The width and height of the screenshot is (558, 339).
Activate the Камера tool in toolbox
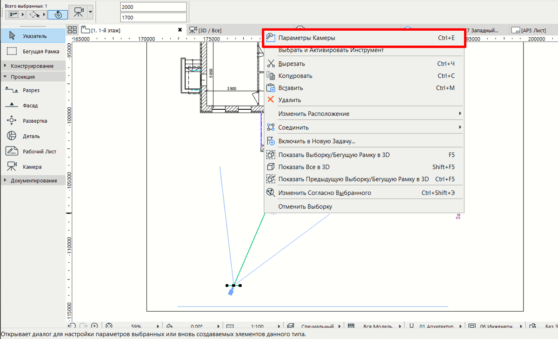[x=33, y=167]
